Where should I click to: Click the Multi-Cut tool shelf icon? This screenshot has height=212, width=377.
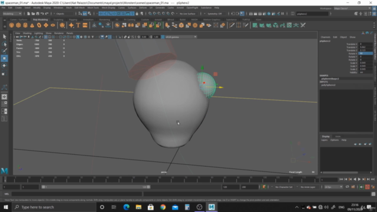pos(232,25)
